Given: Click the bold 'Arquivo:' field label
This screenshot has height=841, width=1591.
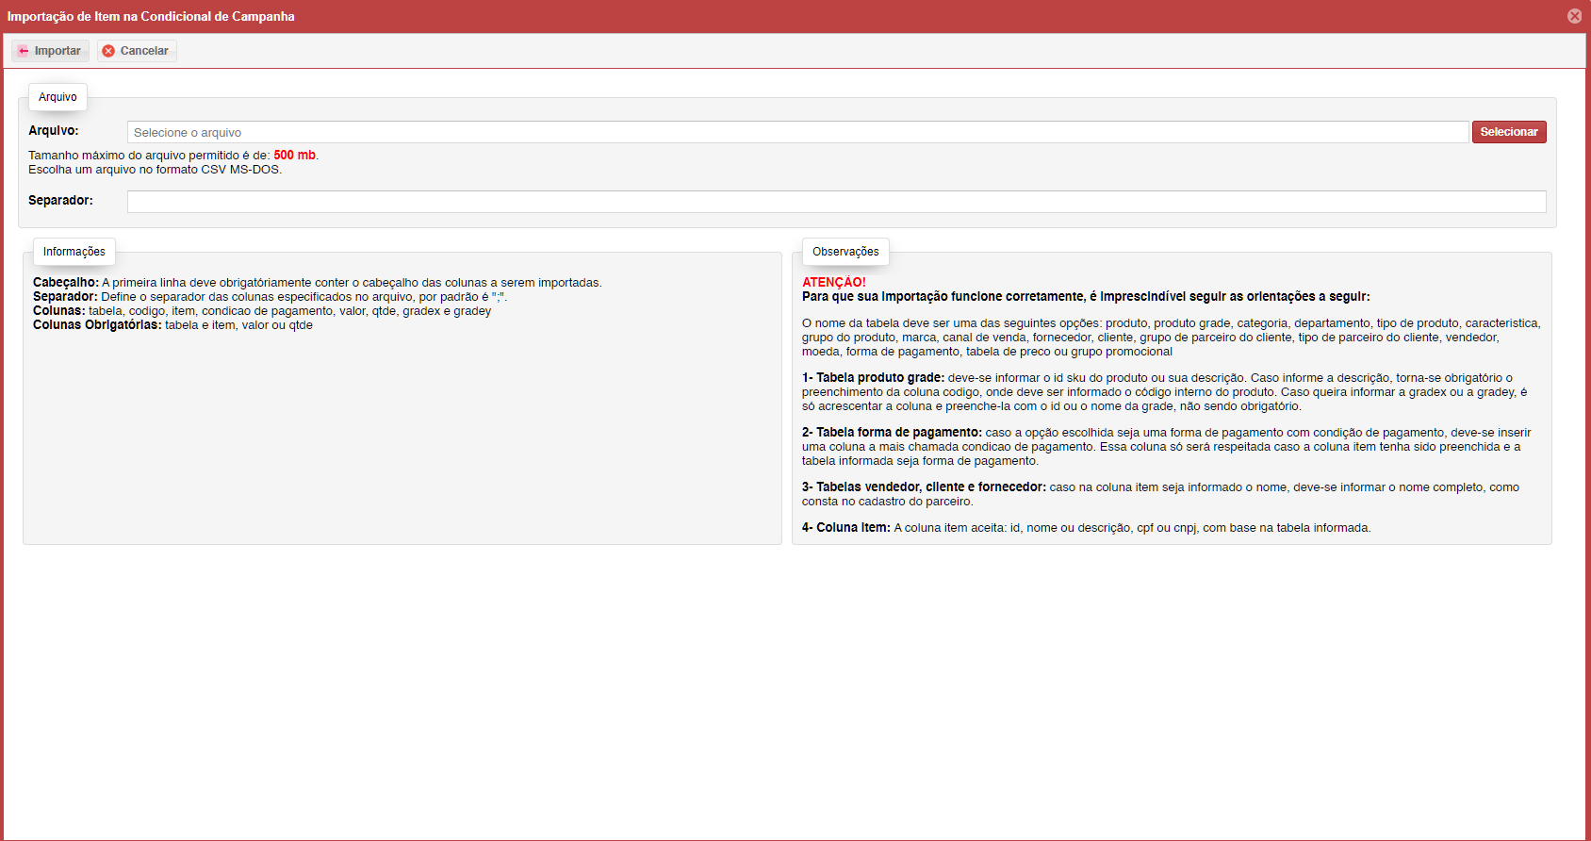Looking at the screenshot, I should pos(54,131).
